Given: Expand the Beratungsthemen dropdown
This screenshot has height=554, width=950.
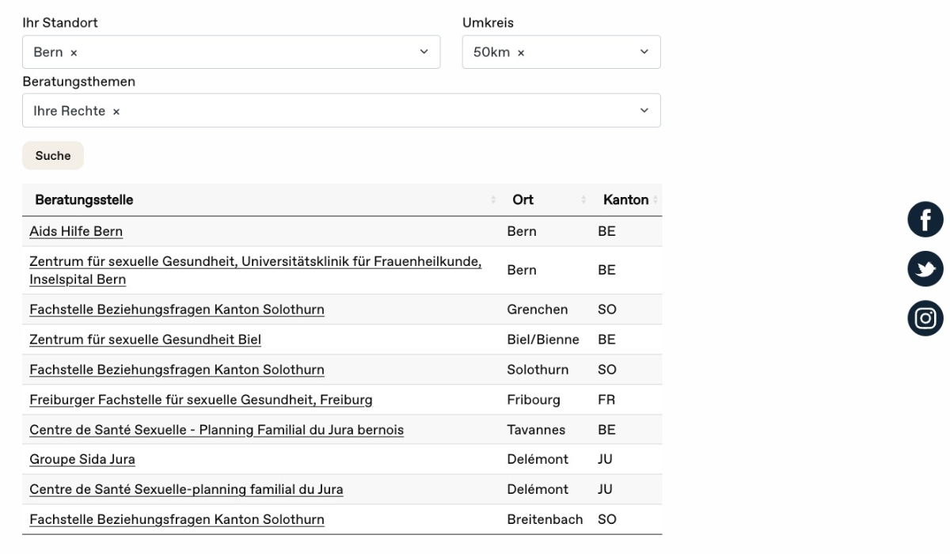Looking at the screenshot, I should click(x=643, y=111).
